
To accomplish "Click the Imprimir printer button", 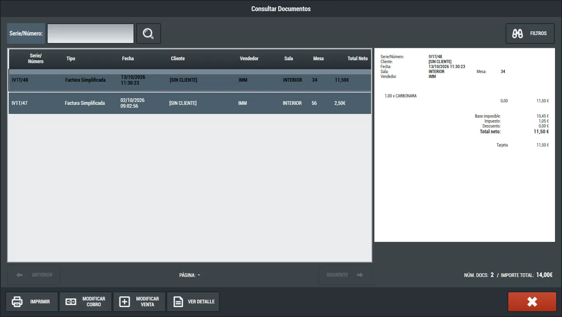I will coord(32,302).
